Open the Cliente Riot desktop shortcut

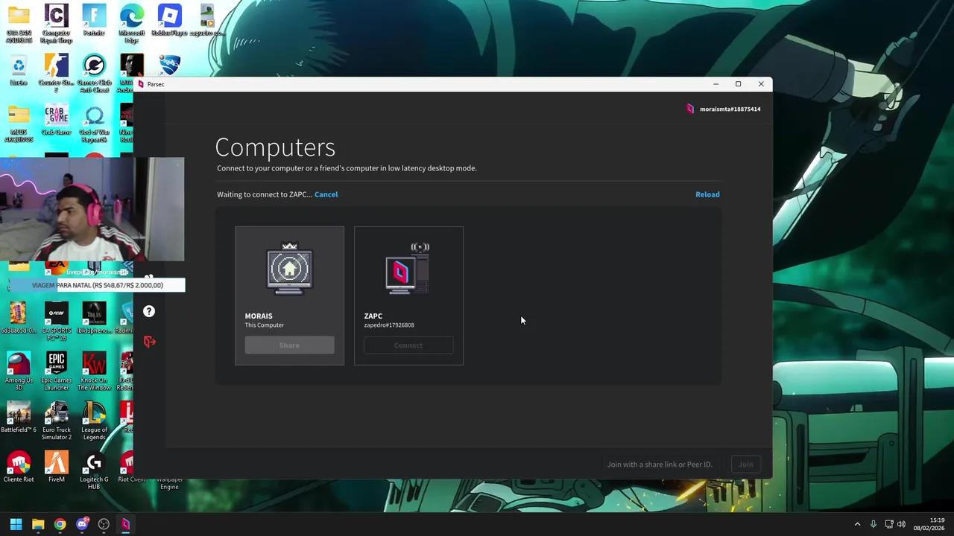click(x=19, y=468)
